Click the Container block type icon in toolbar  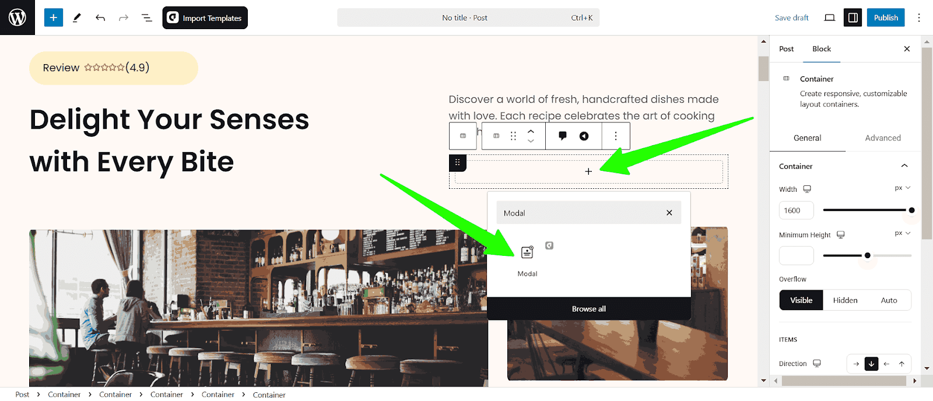(x=496, y=136)
